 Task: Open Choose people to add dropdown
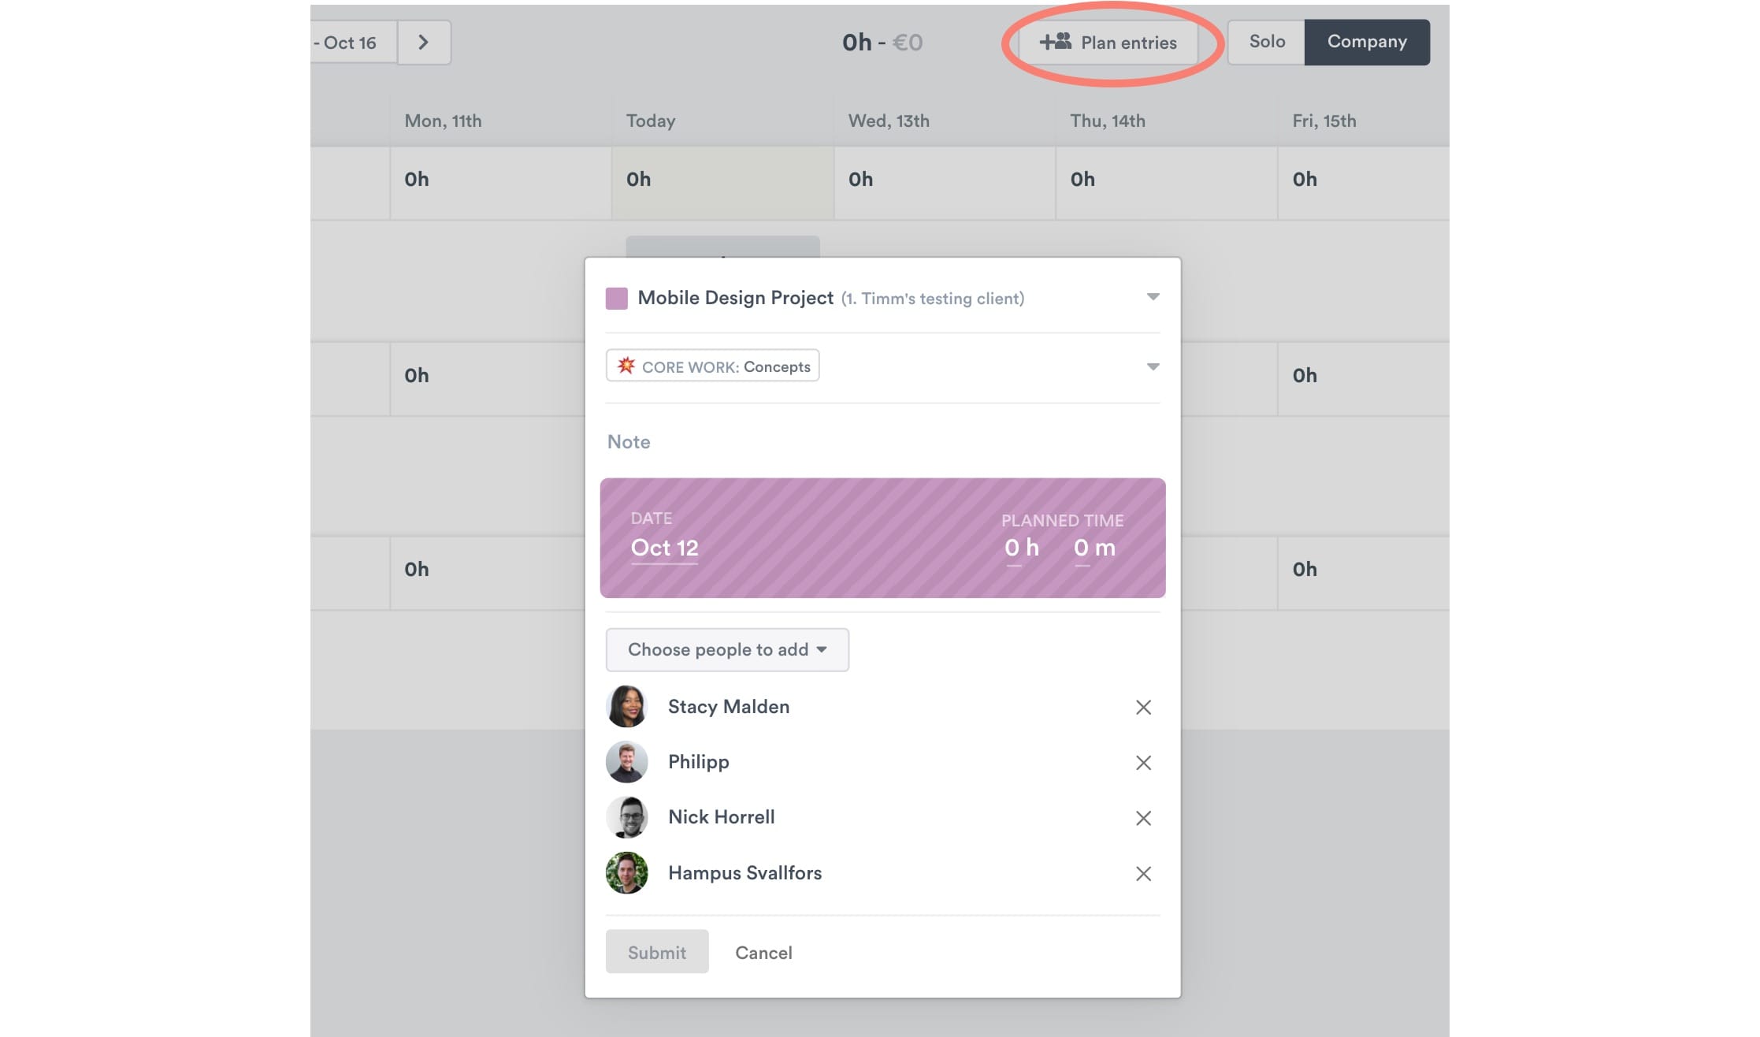pyautogui.click(x=726, y=649)
